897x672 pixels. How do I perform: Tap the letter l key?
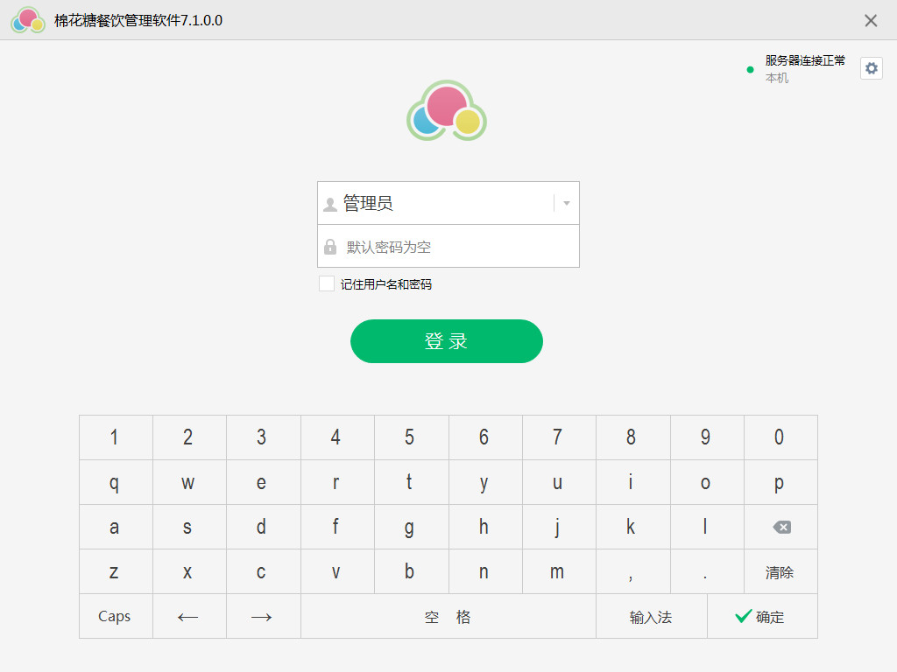tap(707, 527)
